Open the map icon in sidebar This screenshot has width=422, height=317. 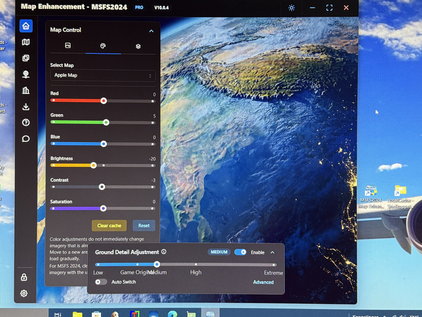[x=26, y=42]
